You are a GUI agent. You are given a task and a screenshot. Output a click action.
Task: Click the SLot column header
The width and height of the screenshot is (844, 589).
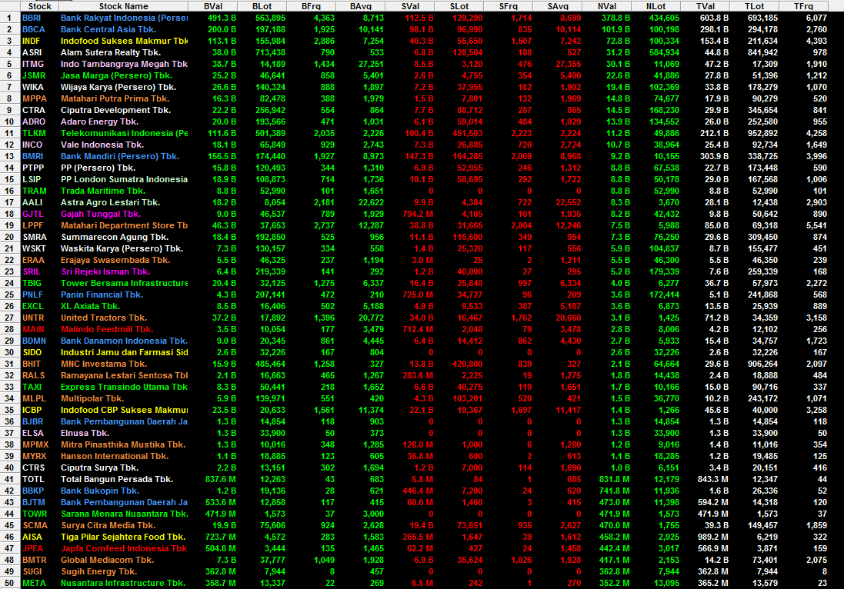[x=459, y=6]
